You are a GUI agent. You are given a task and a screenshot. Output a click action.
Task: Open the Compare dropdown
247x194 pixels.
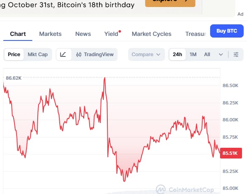146,54
